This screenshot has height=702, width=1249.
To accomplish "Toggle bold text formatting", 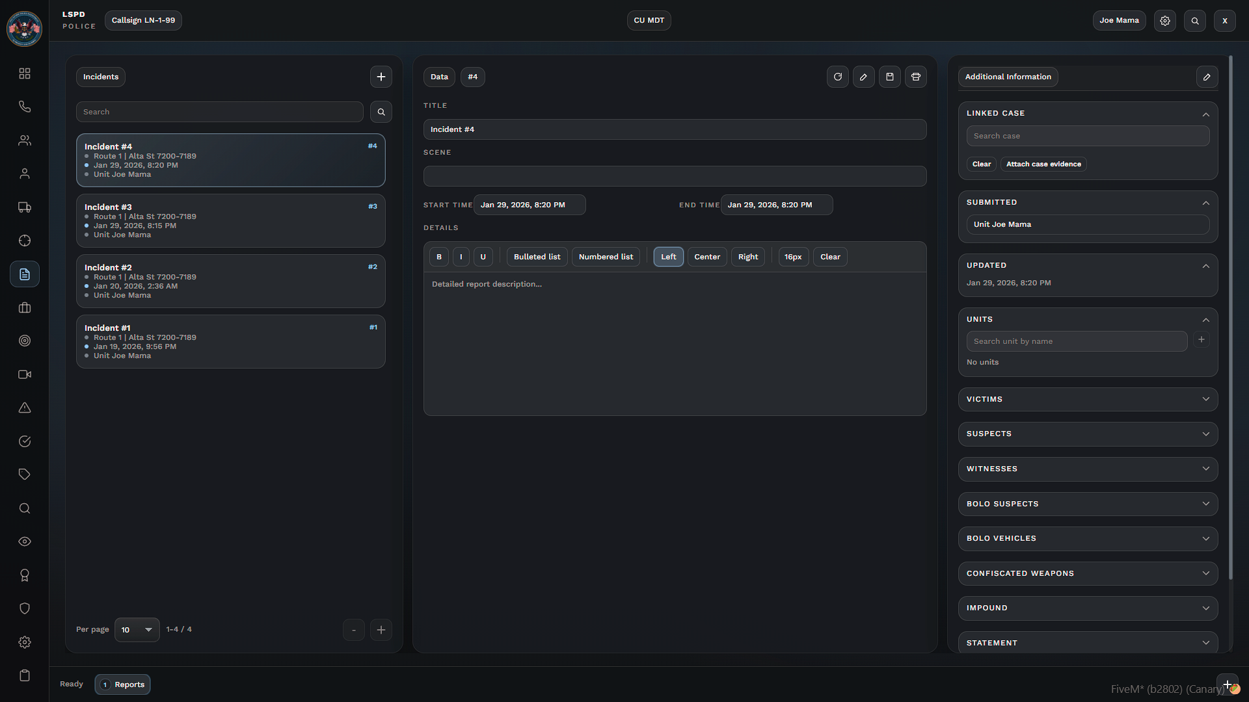I will (438, 257).
